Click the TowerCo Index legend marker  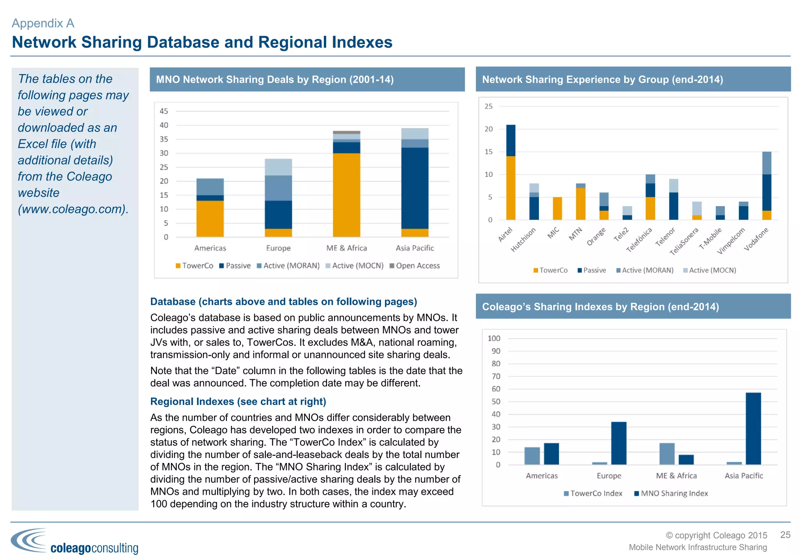[x=566, y=494]
